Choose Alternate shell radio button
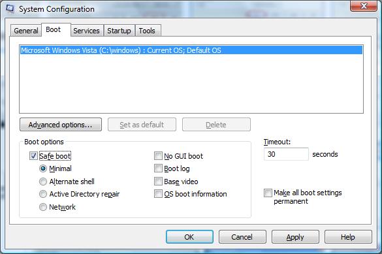This screenshot has width=382, height=254. coord(43,182)
